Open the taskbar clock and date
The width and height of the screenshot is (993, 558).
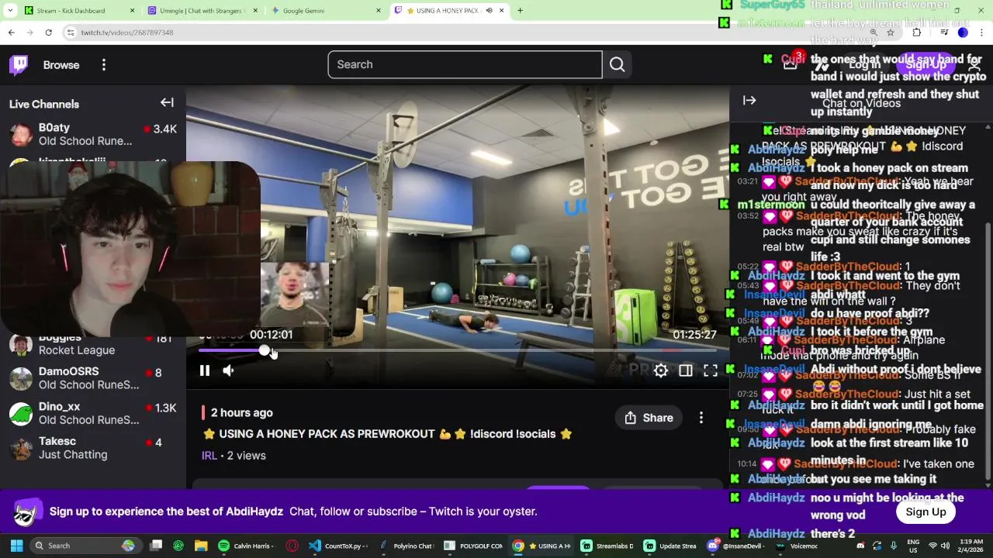pyautogui.click(x=972, y=546)
